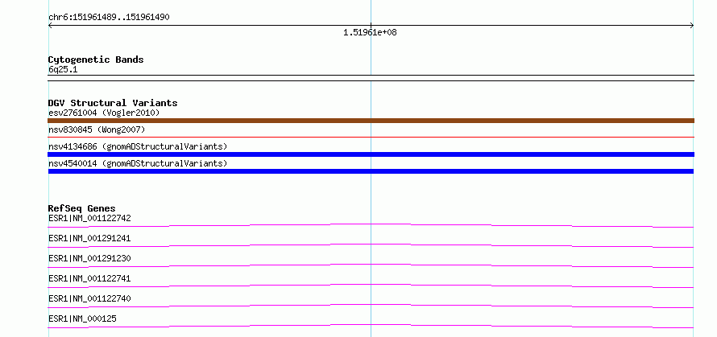717x337 pixels.
Task: Click the chr6:151961489..151961490 coordinate label
Action: (x=109, y=18)
